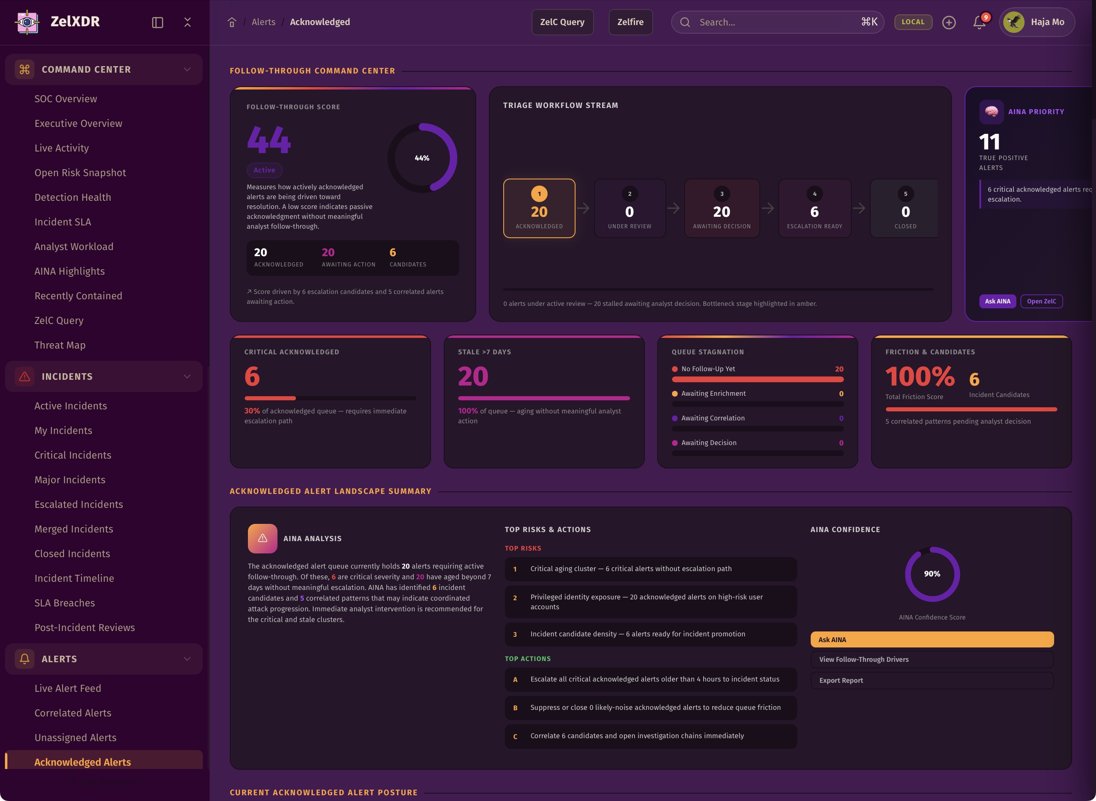This screenshot has height=801, width=1096.
Task: Click the AINA Priority brain icon
Action: pos(991,112)
